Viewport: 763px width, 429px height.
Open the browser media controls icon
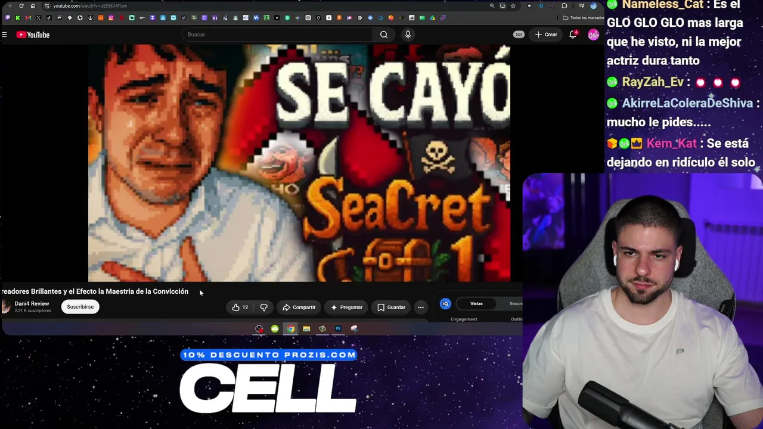click(582, 6)
